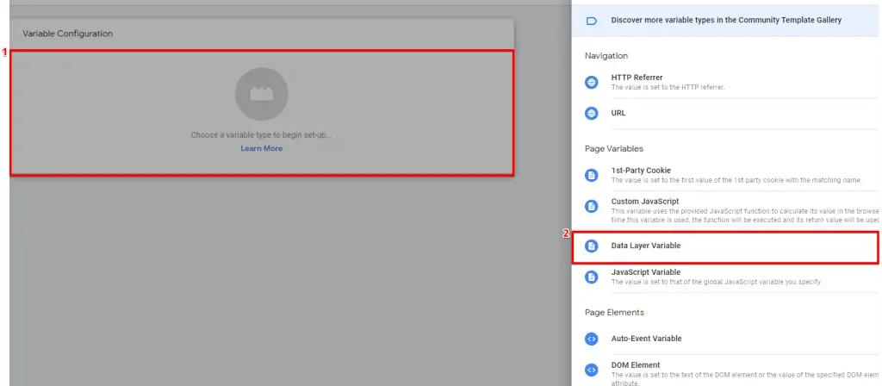Click the 1st-Party Cookie document icon

[591, 175]
